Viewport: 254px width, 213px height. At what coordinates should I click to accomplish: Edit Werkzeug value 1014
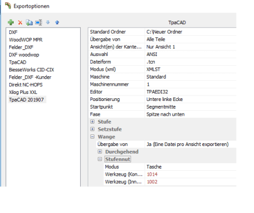pyautogui.click(x=191, y=175)
